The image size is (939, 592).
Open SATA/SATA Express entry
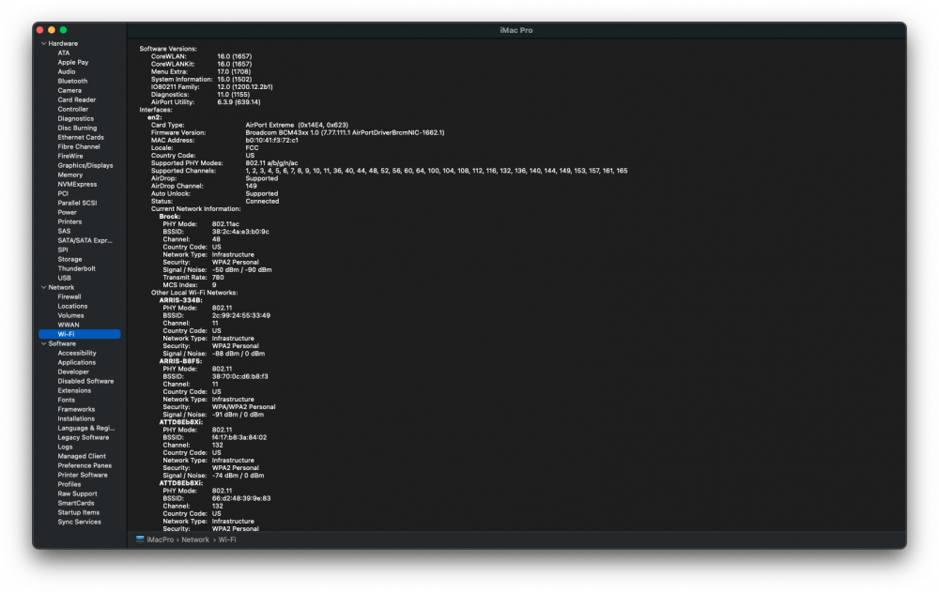(x=85, y=240)
